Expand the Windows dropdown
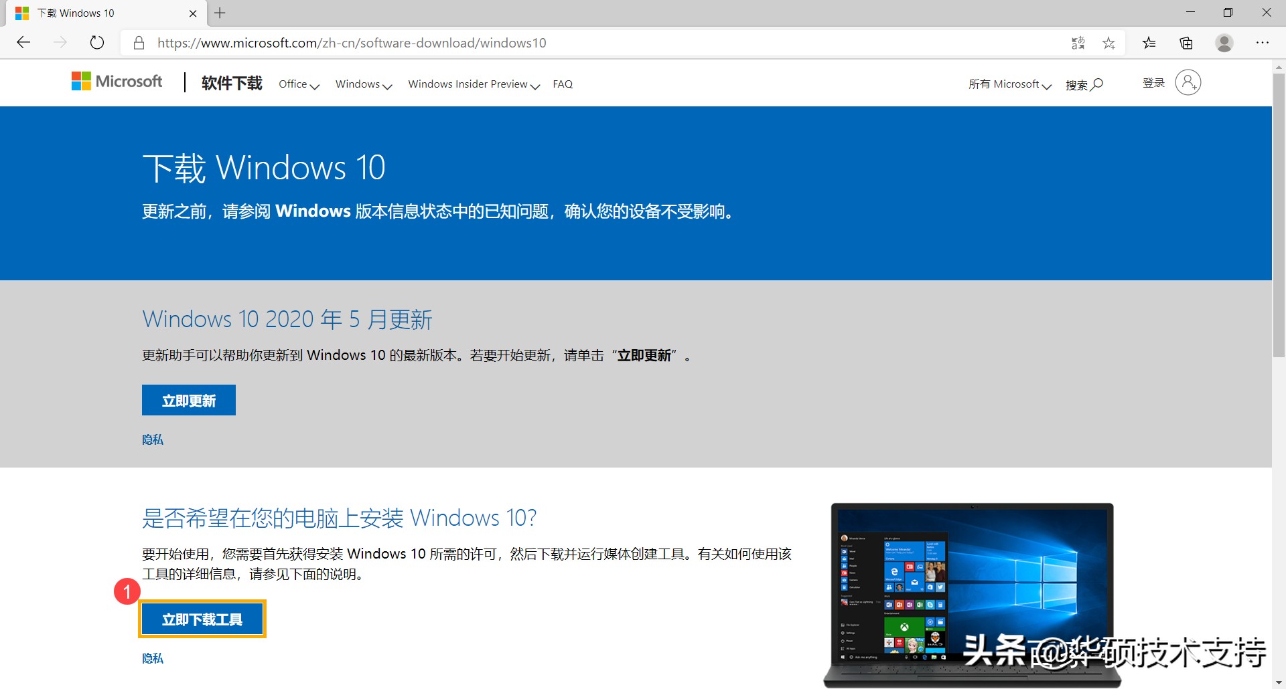The width and height of the screenshot is (1286, 689). point(363,84)
